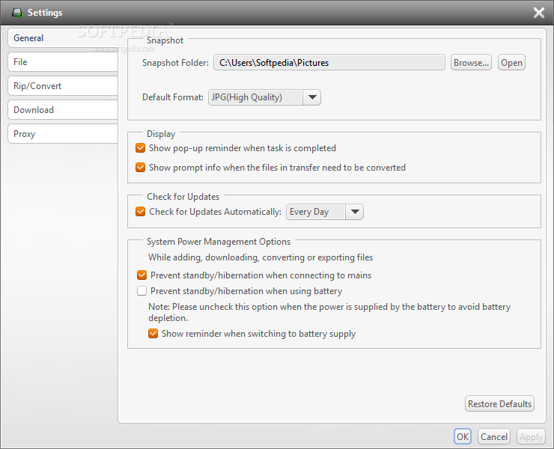Image resolution: width=554 pixels, height=449 pixels.
Task: Select the Every Day combo box
Action: 325,212
